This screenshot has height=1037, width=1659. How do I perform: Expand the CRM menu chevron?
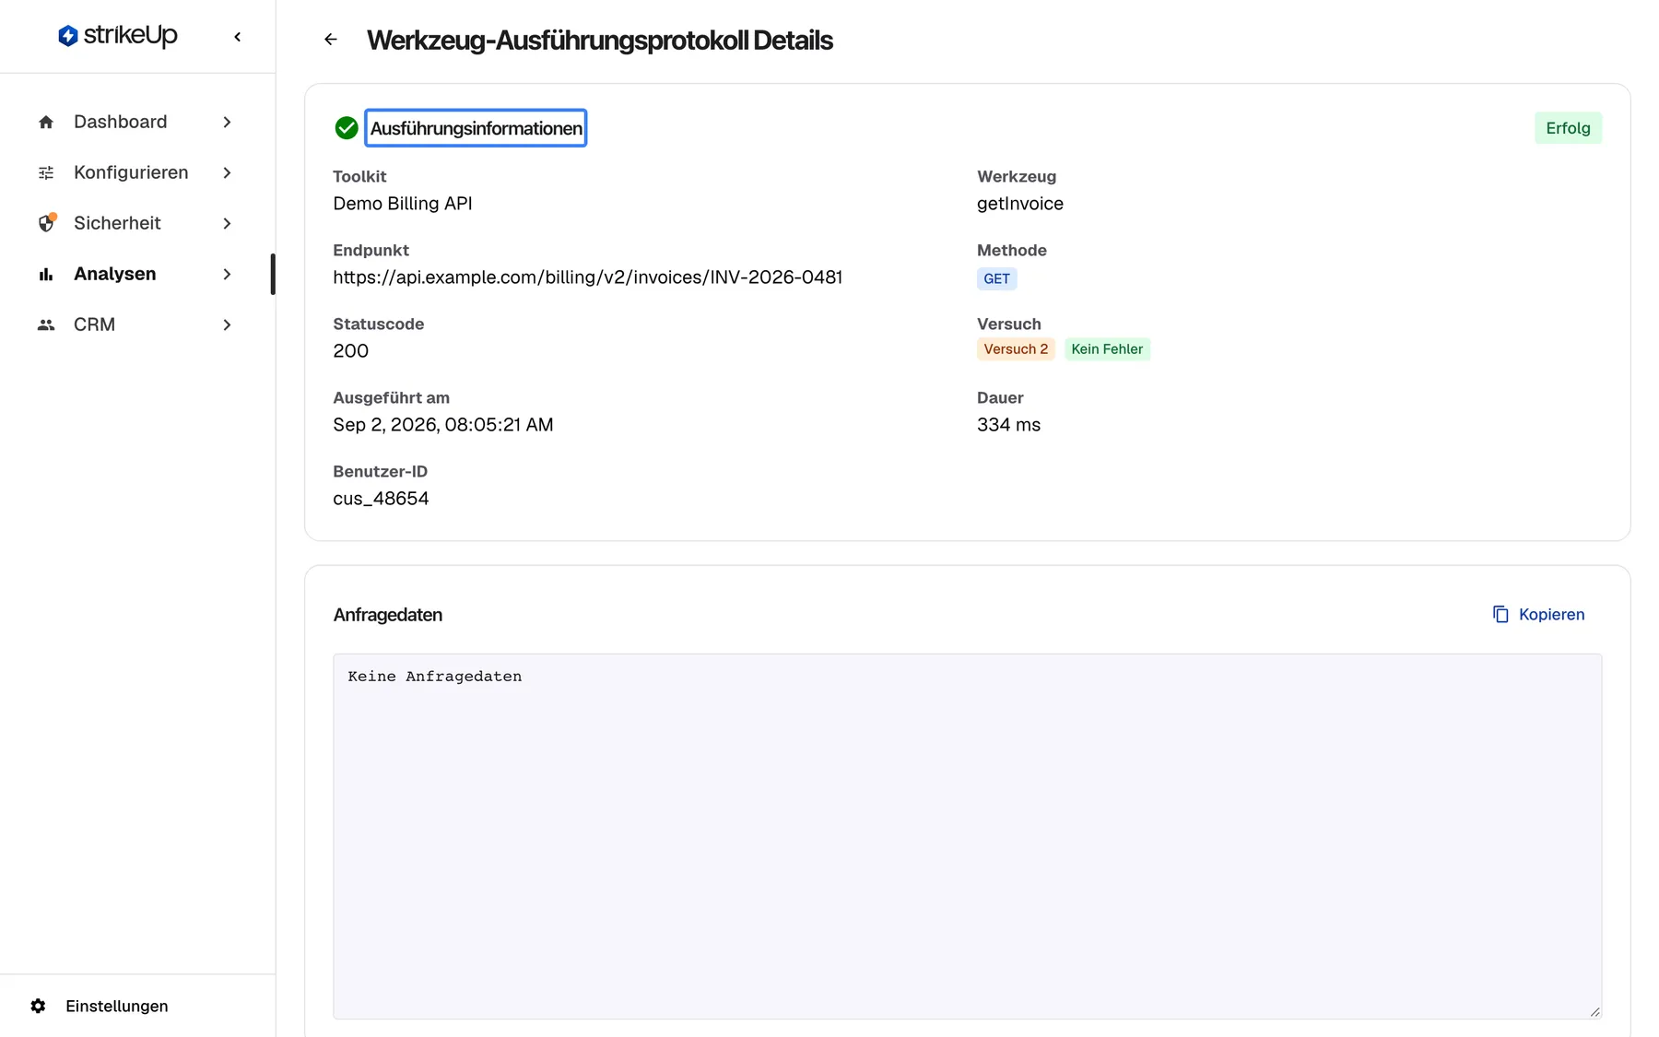(x=227, y=325)
